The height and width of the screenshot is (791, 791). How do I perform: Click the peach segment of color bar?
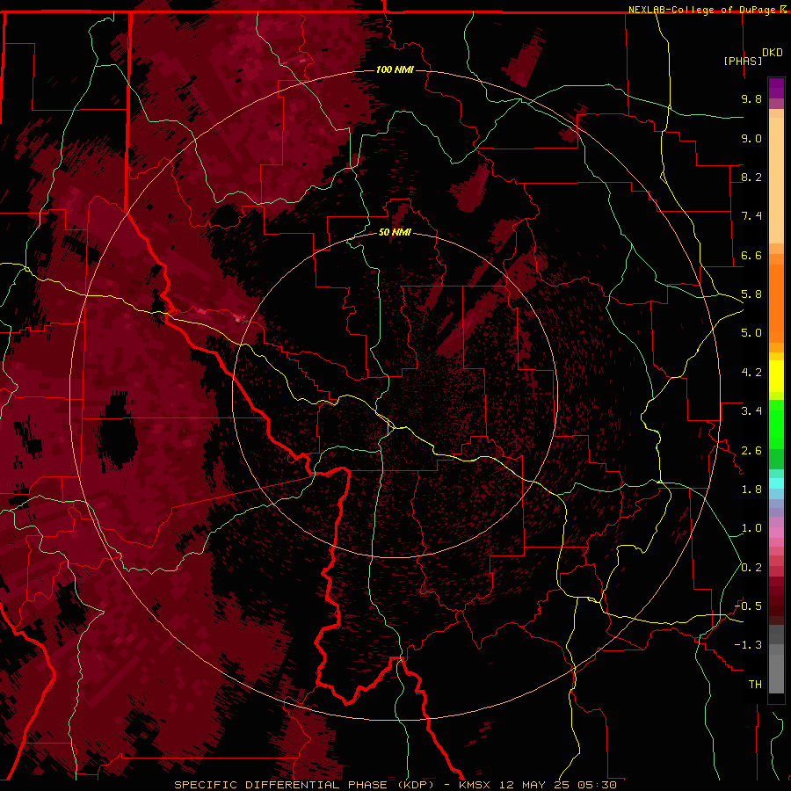[776, 182]
